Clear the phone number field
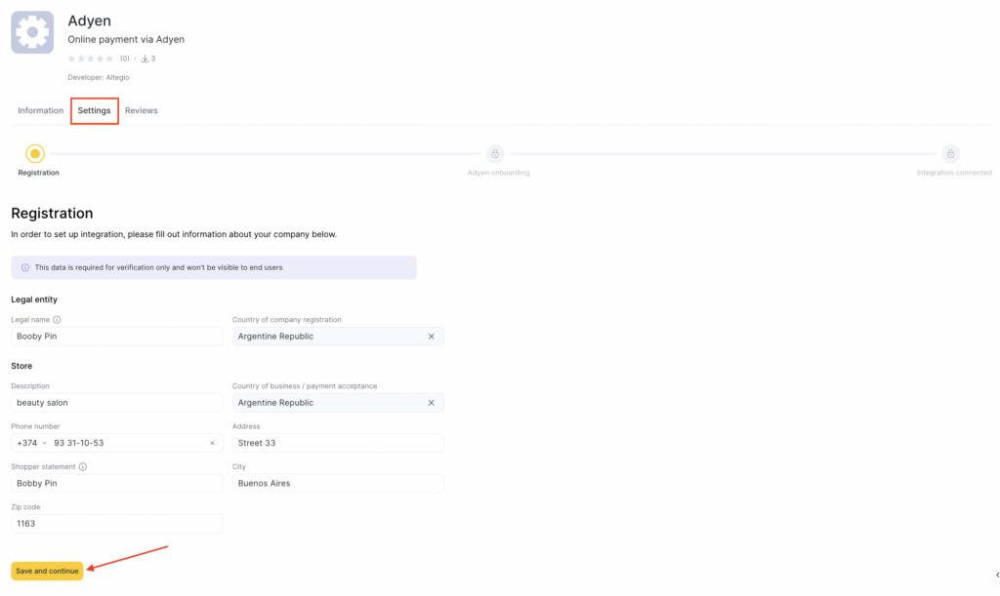Viewport: 1000px width, 596px height. (212, 443)
